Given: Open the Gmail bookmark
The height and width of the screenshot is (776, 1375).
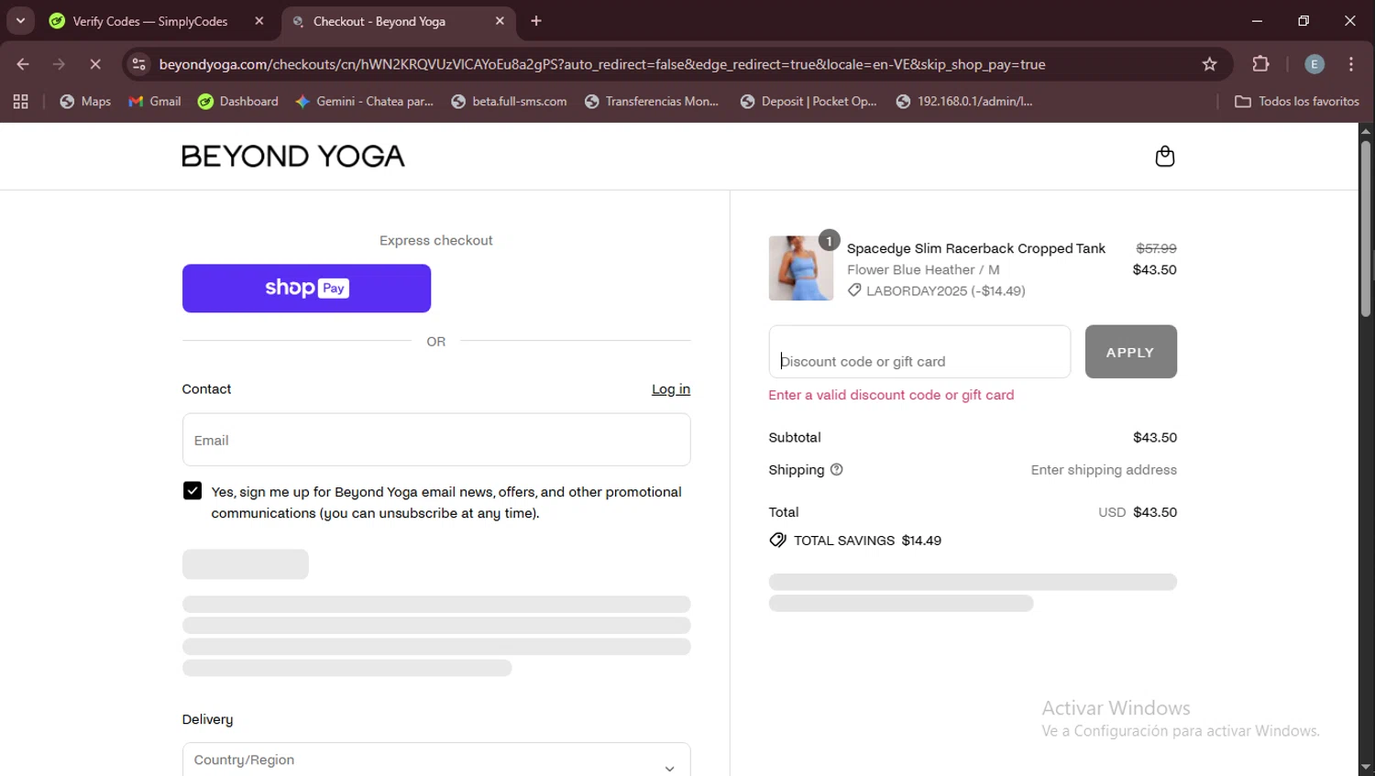Looking at the screenshot, I should tap(155, 102).
